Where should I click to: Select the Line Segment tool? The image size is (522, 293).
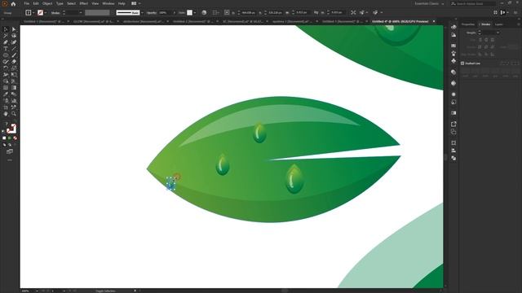coord(14,49)
